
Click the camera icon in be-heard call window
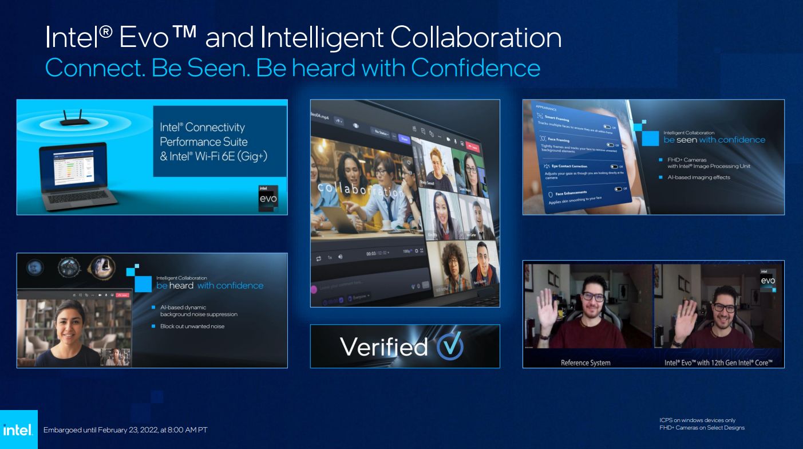click(100, 295)
